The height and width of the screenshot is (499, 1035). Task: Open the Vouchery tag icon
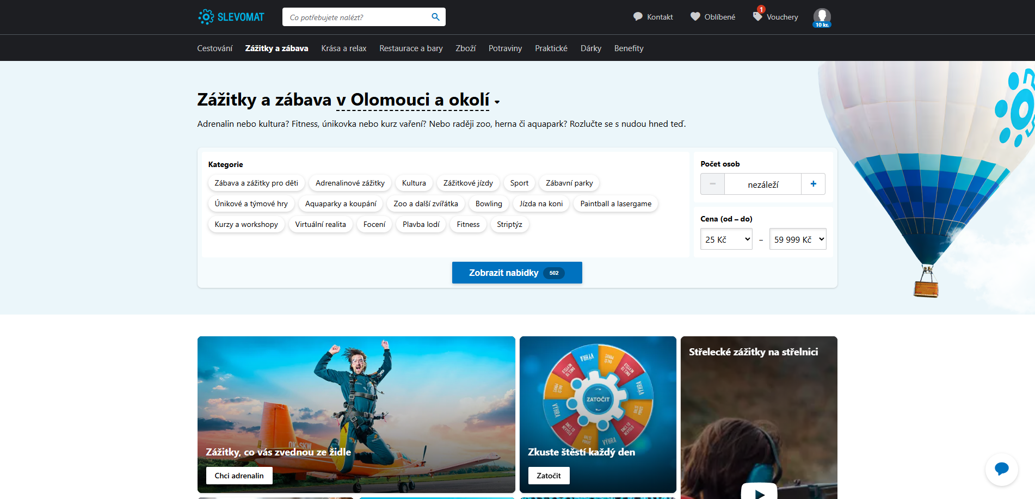point(757,17)
